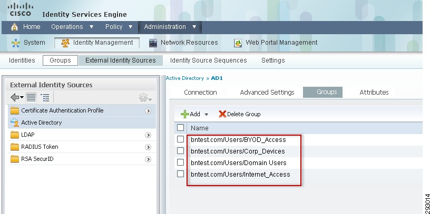430x214 pixels.
Task: Click the Home house icon
Action: (x=14, y=27)
